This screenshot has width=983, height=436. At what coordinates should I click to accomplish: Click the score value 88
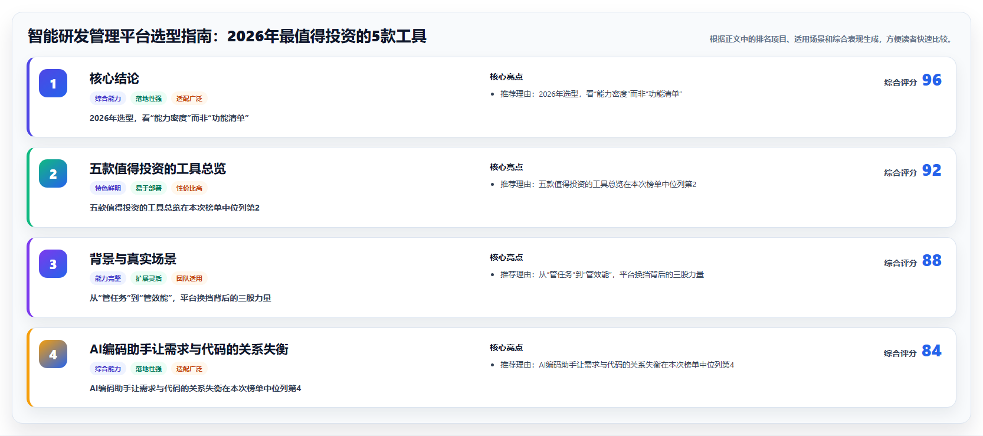click(x=932, y=260)
